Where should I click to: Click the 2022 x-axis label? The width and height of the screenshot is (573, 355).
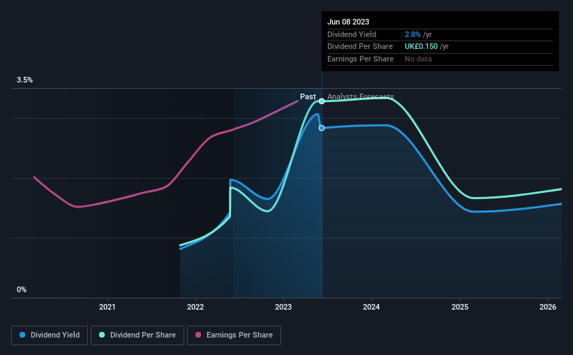coord(195,307)
